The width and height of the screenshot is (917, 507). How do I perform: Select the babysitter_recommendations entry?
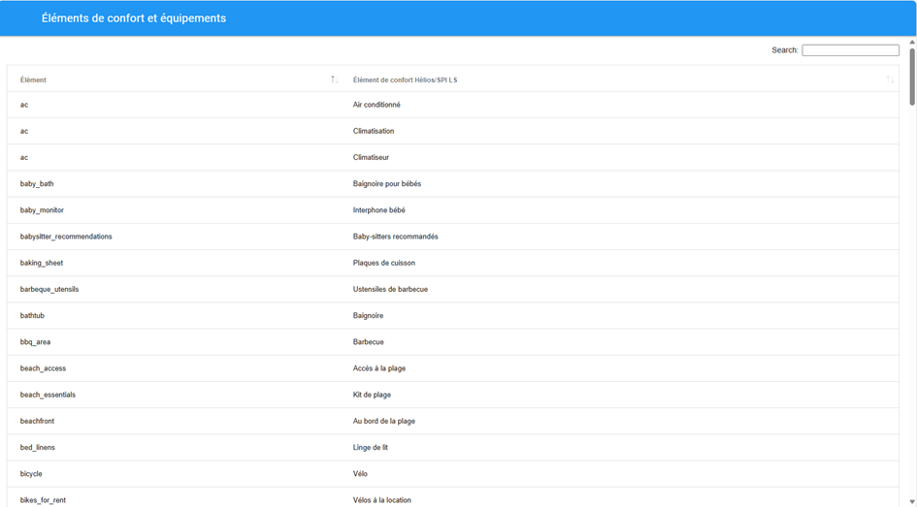(66, 237)
